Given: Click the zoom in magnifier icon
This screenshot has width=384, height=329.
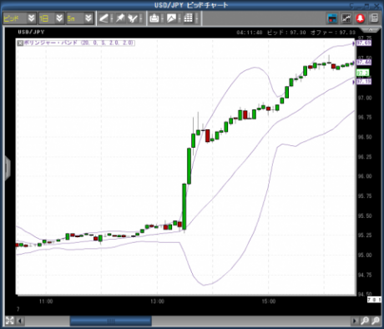Looking at the screenshot, I should click(x=365, y=321).
